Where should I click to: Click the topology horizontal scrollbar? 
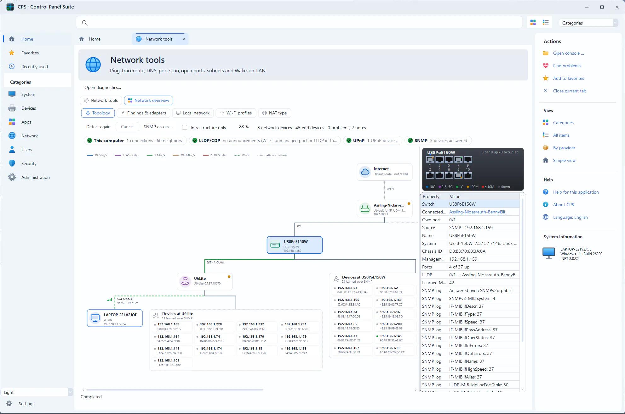click(175, 389)
